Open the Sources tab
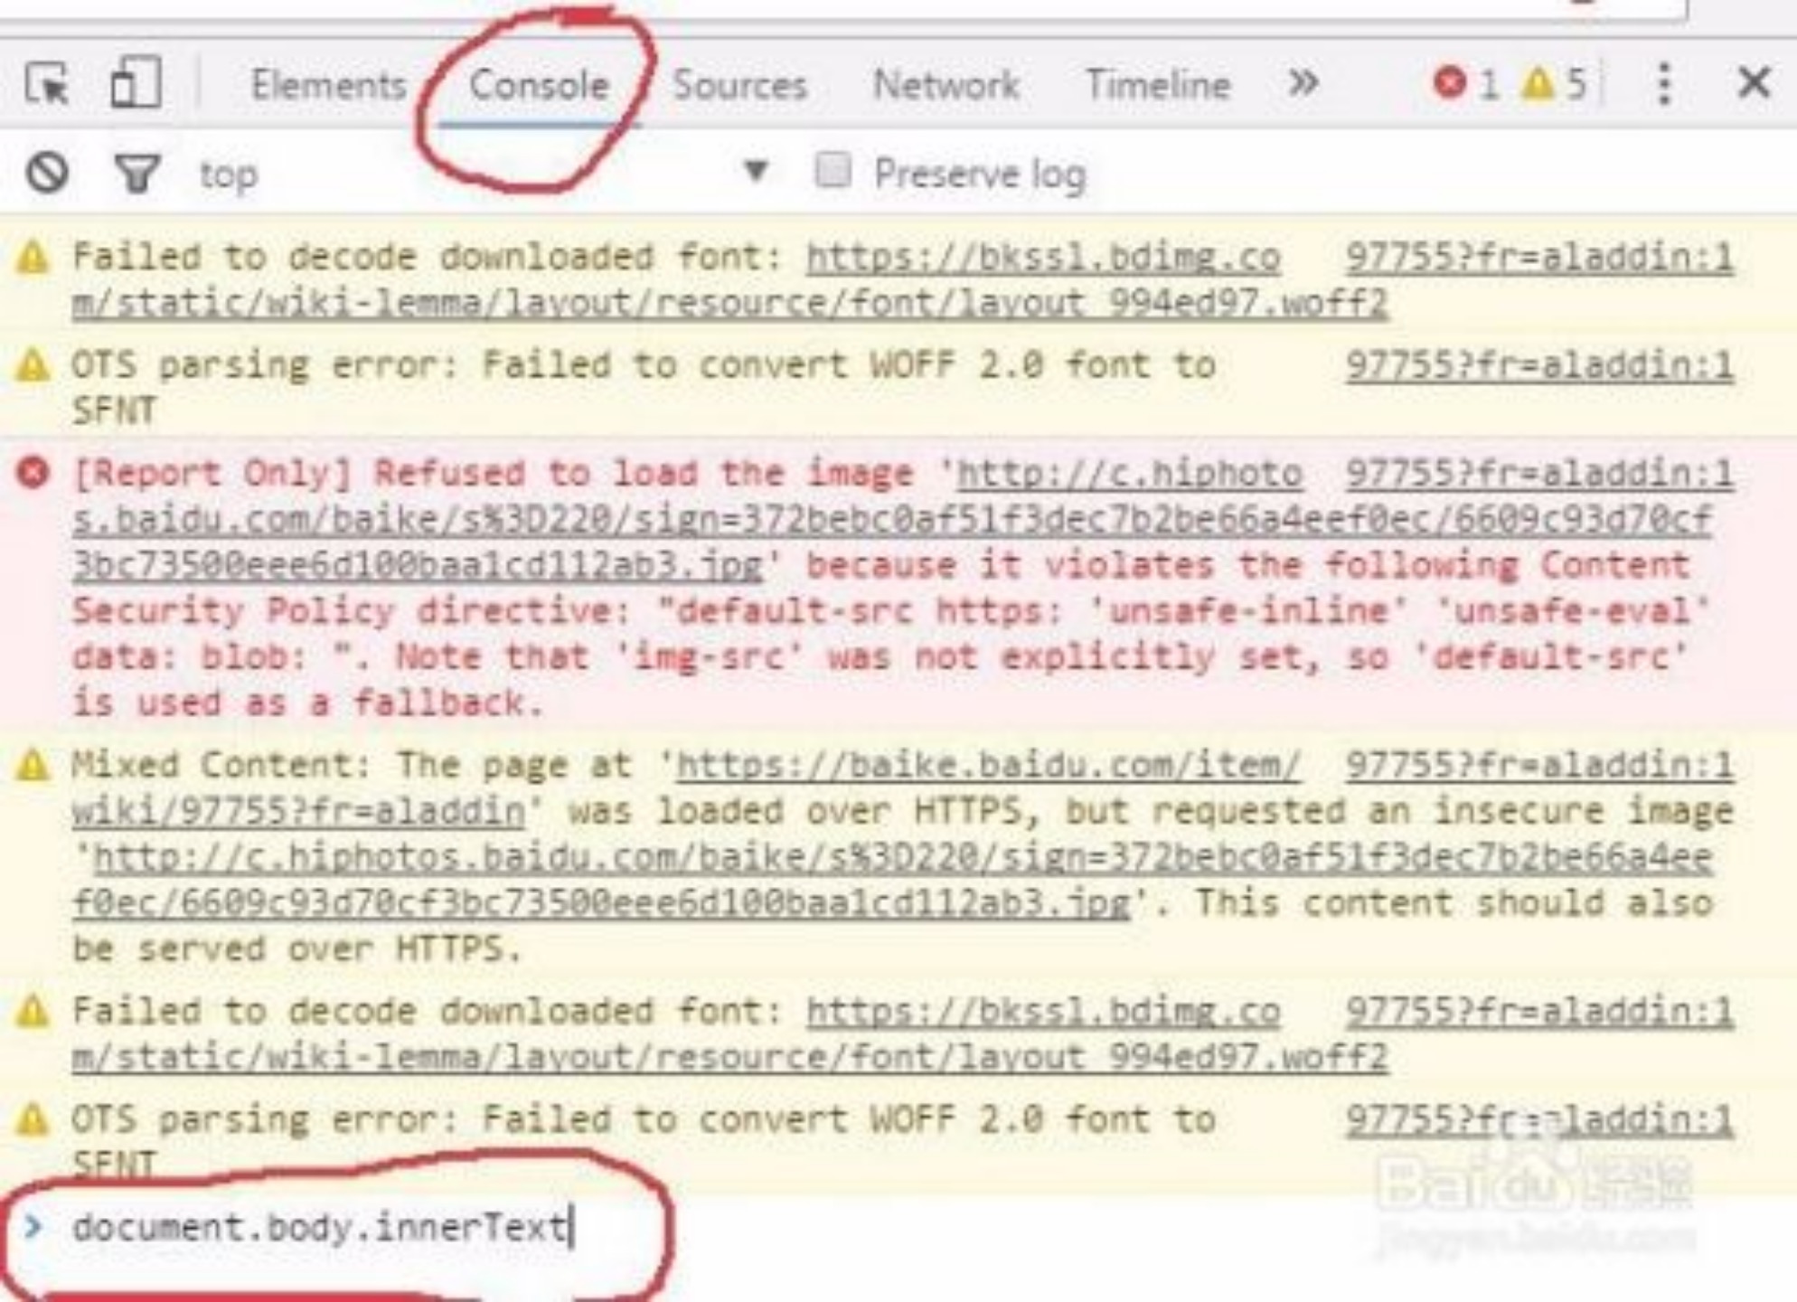This screenshot has width=1797, height=1302. pos(740,85)
